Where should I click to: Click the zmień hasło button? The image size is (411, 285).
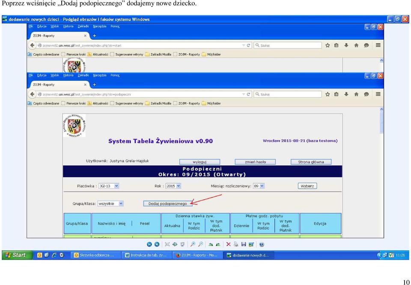click(255, 162)
